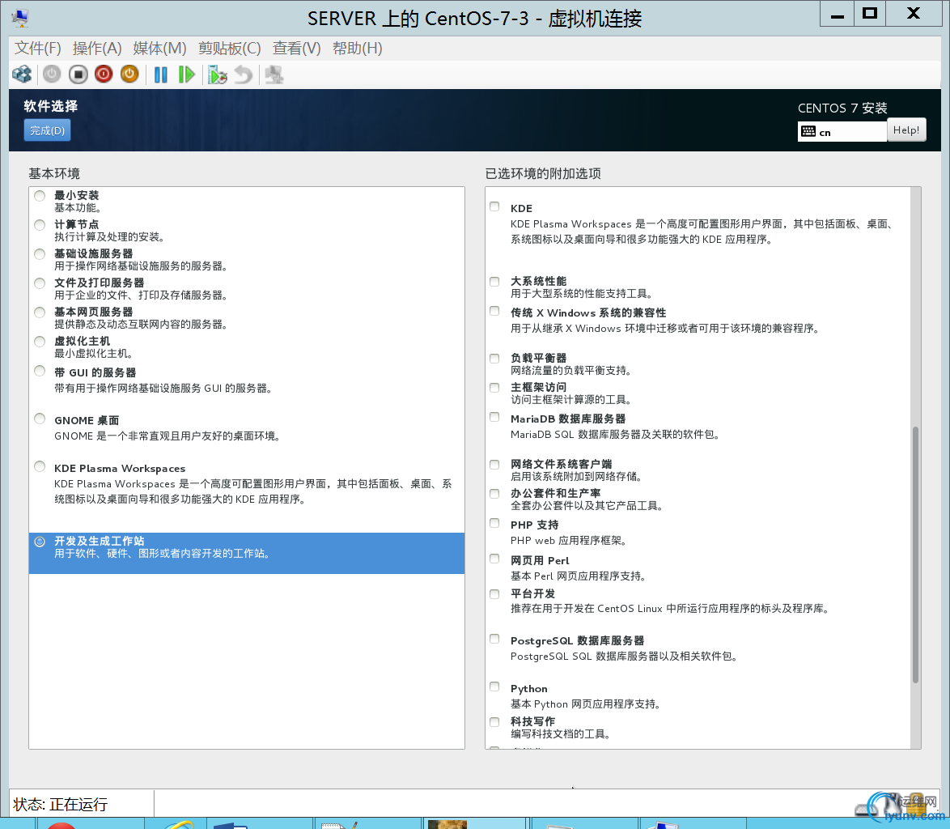Select the 文件及打印服务器 radio button
Image resolution: width=950 pixels, height=829 pixels.
tap(40, 283)
